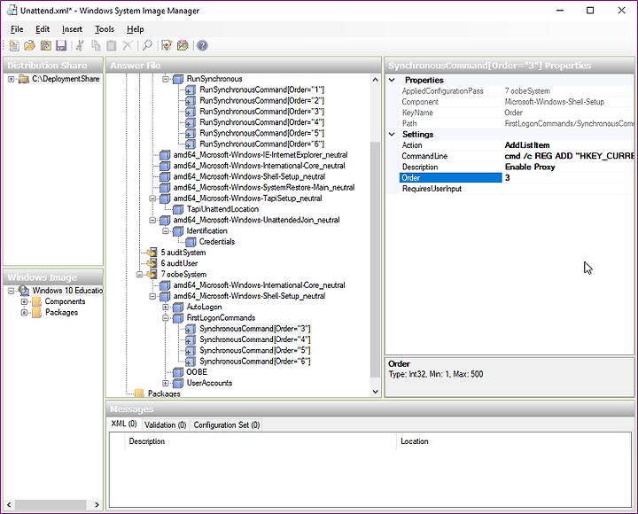Collapse the amd64_Microsoft-Windows-TapiSetup_neutral node

point(152,199)
